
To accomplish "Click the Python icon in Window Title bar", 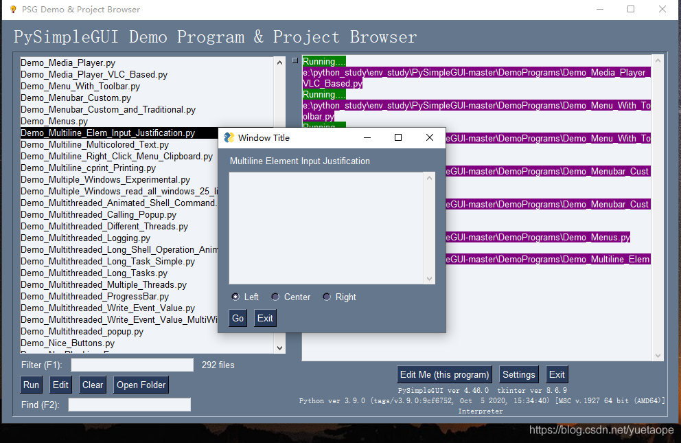I will pyautogui.click(x=229, y=137).
